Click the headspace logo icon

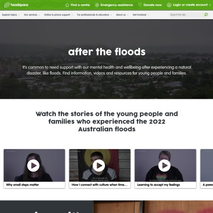click(7, 5)
